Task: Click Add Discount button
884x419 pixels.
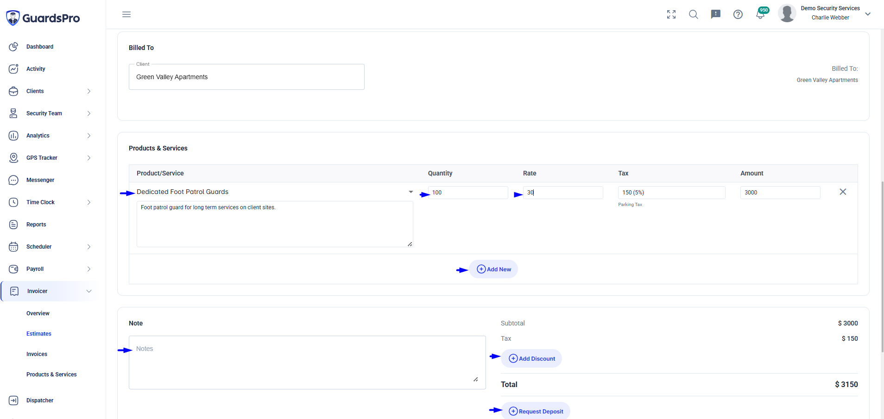Action: [531, 358]
